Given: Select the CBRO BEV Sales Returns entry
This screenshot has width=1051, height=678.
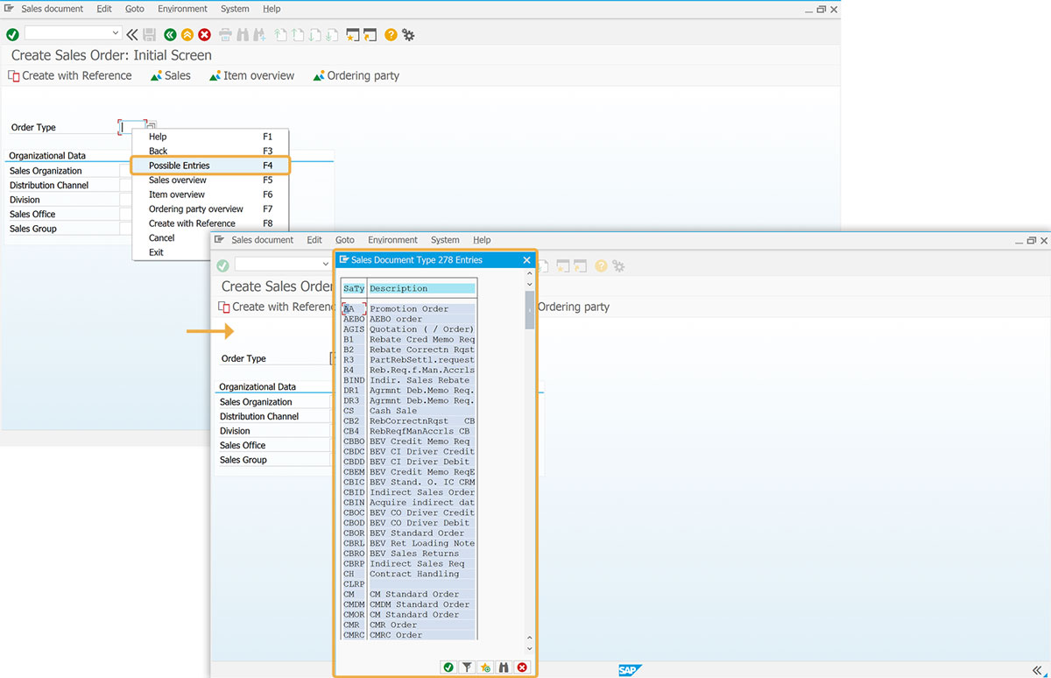Looking at the screenshot, I should (x=409, y=554).
